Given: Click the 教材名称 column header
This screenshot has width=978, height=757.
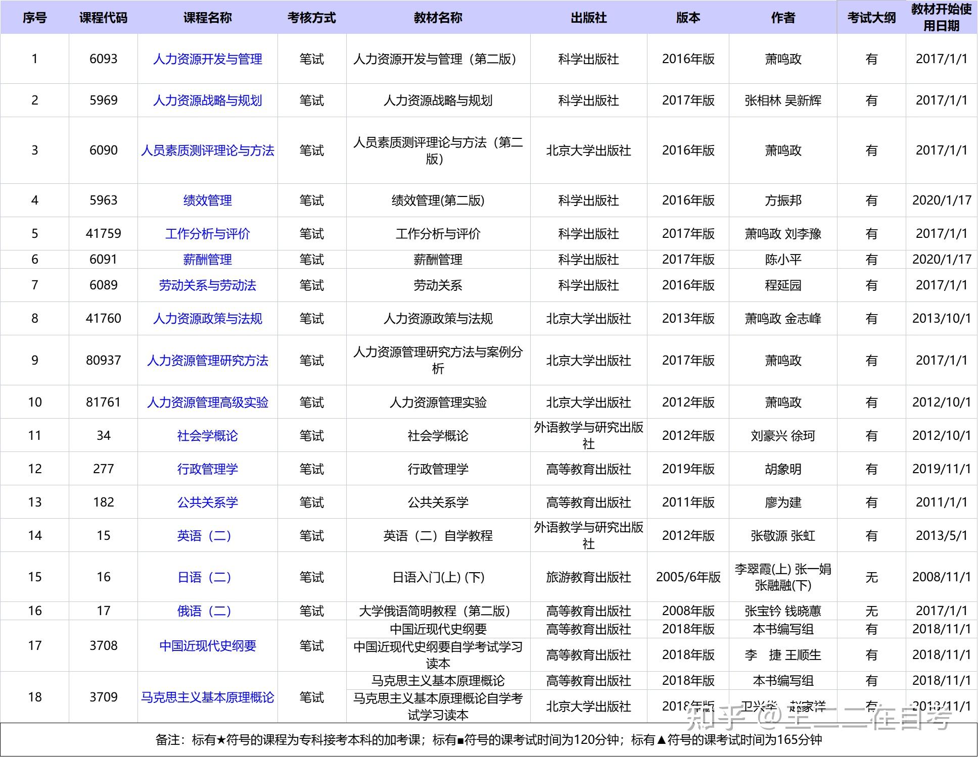Looking at the screenshot, I should 438,18.
